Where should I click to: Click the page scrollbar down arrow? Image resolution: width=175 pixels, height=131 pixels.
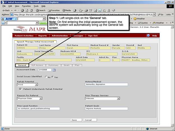coord(172,125)
